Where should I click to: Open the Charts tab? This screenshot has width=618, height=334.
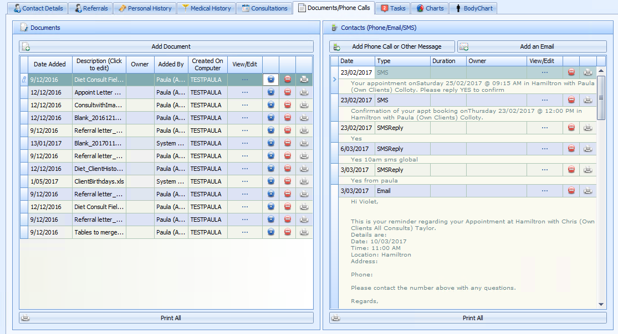point(430,8)
